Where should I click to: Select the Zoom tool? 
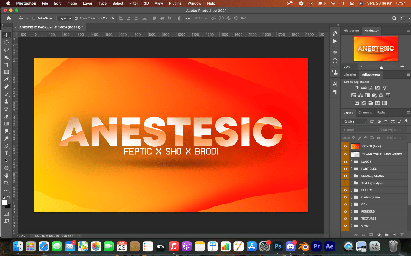pyautogui.click(x=7, y=183)
